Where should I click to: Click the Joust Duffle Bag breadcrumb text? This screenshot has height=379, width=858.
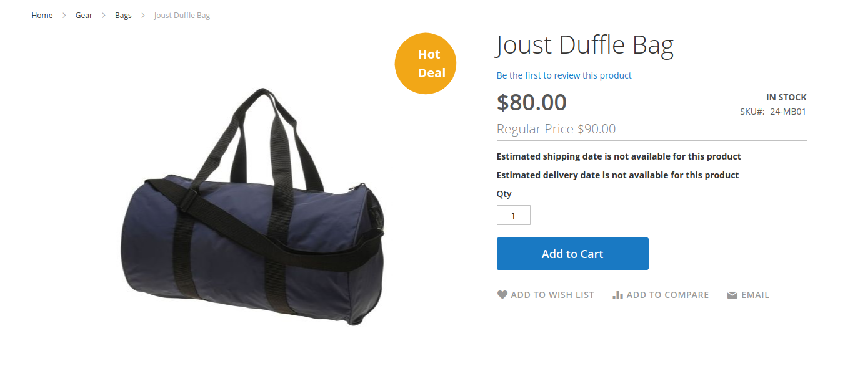(x=182, y=16)
